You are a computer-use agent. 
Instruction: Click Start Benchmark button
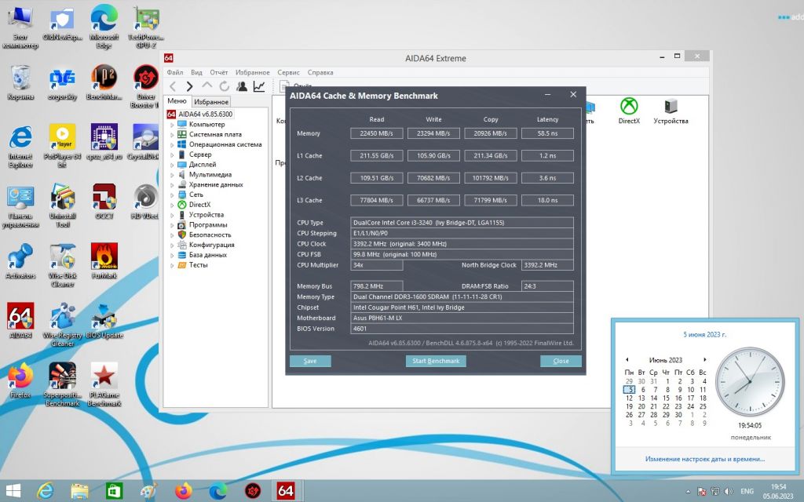436,361
